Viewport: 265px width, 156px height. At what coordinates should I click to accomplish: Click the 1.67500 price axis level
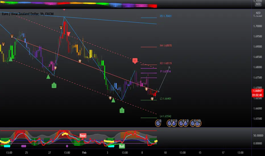[x=258, y=78]
